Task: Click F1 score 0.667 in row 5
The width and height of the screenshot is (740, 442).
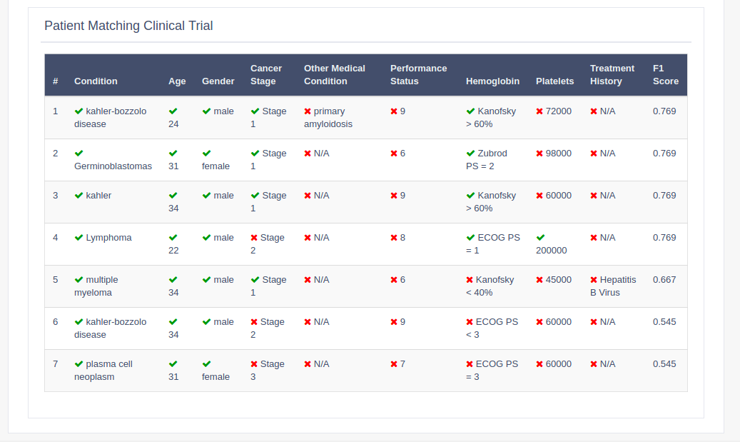Action: click(x=664, y=280)
